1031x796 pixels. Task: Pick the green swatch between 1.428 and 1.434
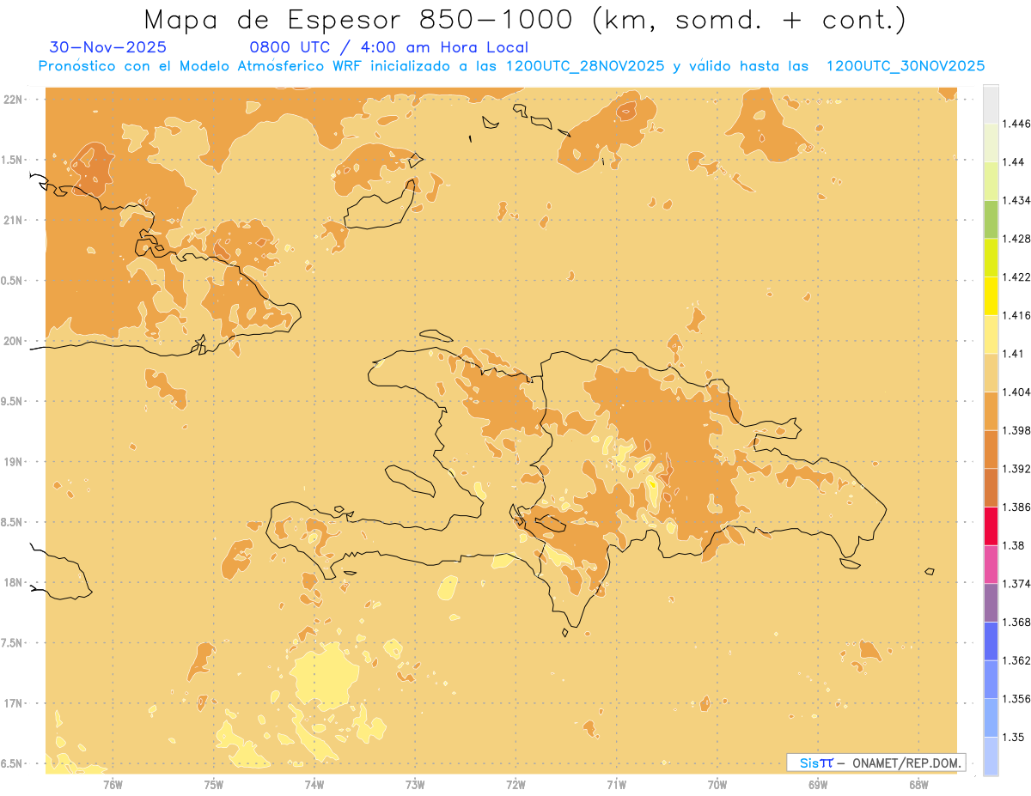pos(991,219)
